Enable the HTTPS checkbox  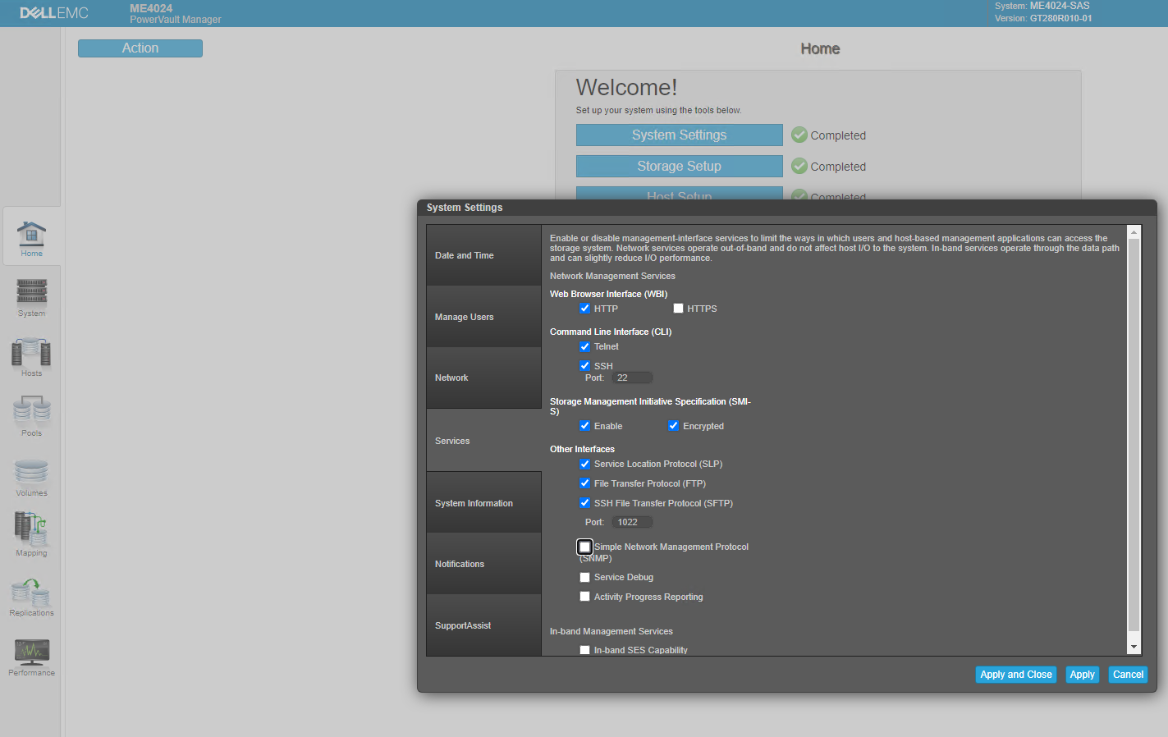678,309
